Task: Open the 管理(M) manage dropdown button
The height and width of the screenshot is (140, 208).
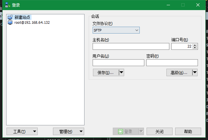Action: pyautogui.click(x=69, y=132)
